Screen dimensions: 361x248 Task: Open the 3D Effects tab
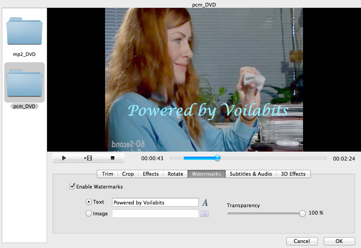293,174
